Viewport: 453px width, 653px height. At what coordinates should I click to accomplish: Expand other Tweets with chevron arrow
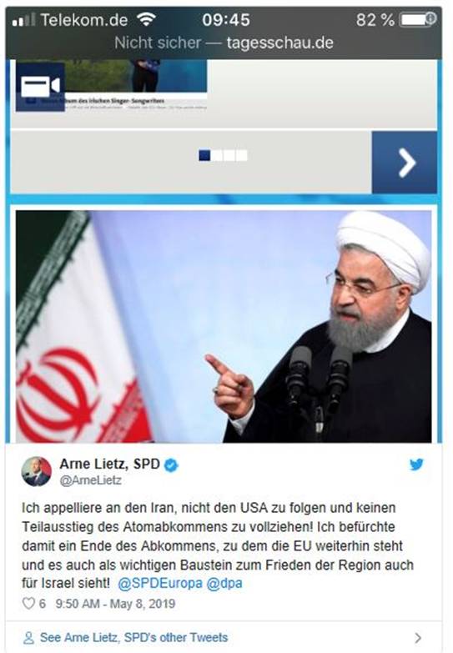419,638
